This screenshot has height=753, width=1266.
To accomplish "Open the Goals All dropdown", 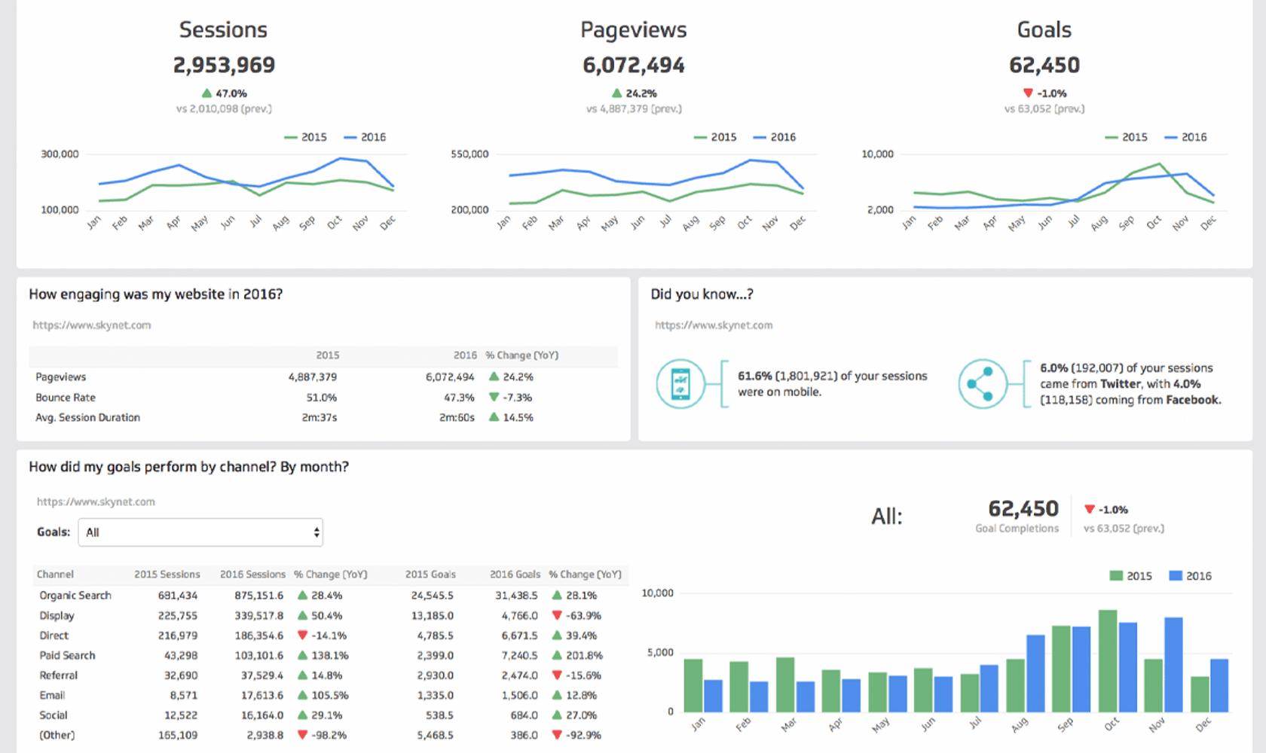I will (200, 532).
